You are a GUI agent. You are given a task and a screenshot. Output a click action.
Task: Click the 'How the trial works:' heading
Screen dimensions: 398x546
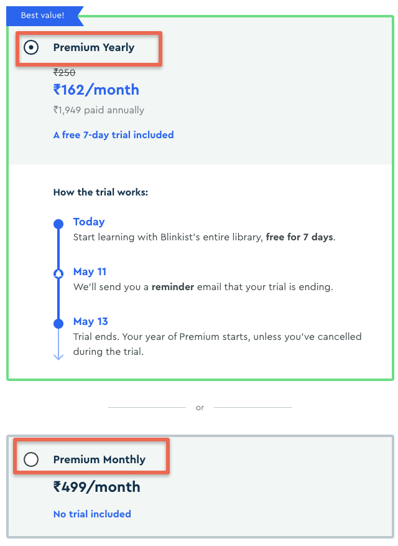point(101,192)
